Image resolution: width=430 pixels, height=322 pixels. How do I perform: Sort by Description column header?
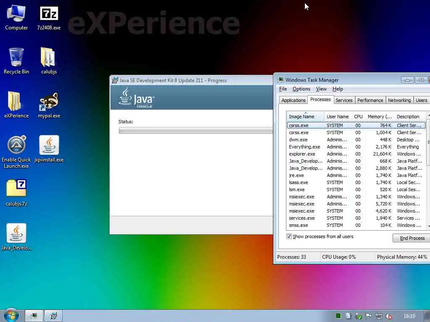click(410, 117)
